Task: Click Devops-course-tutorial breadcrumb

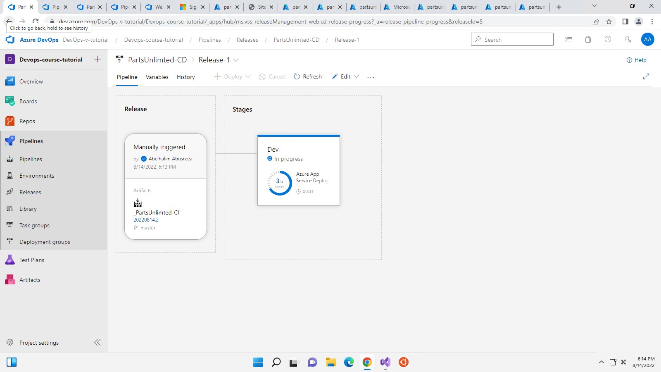Action: [x=153, y=40]
